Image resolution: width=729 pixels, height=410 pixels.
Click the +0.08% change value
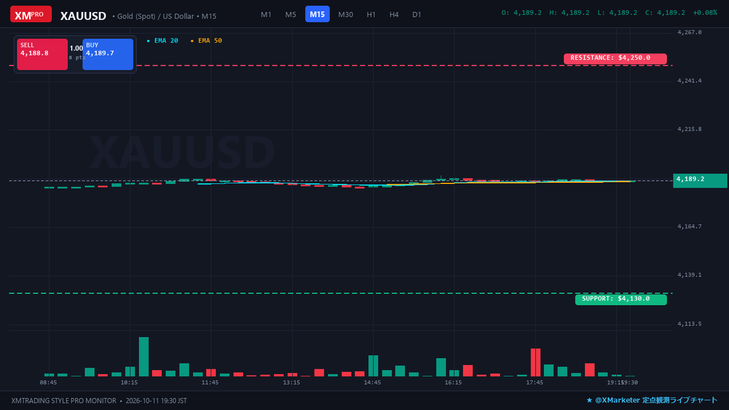coord(705,13)
